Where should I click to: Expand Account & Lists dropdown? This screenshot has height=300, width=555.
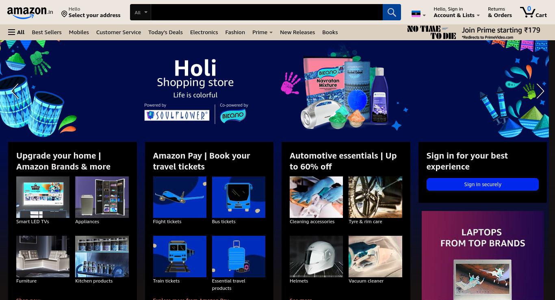456,12
